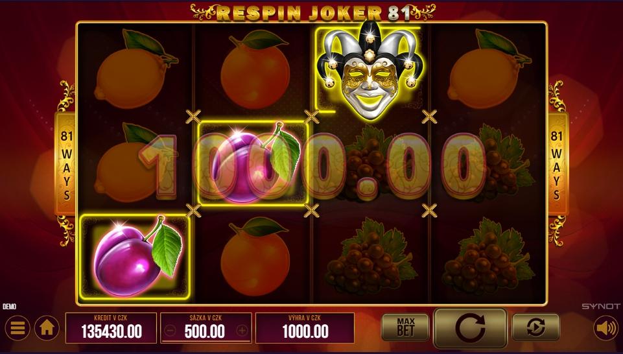Spin the reels with the circular arrow
The image size is (623, 354).
[471, 328]
